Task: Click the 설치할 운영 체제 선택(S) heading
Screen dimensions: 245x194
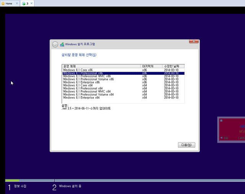Action: tap(79, 55)
